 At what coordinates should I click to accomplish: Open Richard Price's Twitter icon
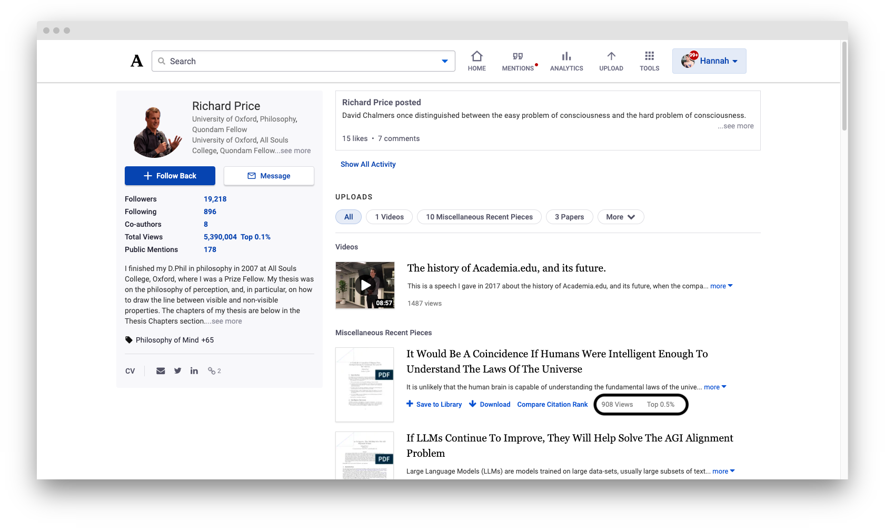pyautogui.click(x=178, y=371)
